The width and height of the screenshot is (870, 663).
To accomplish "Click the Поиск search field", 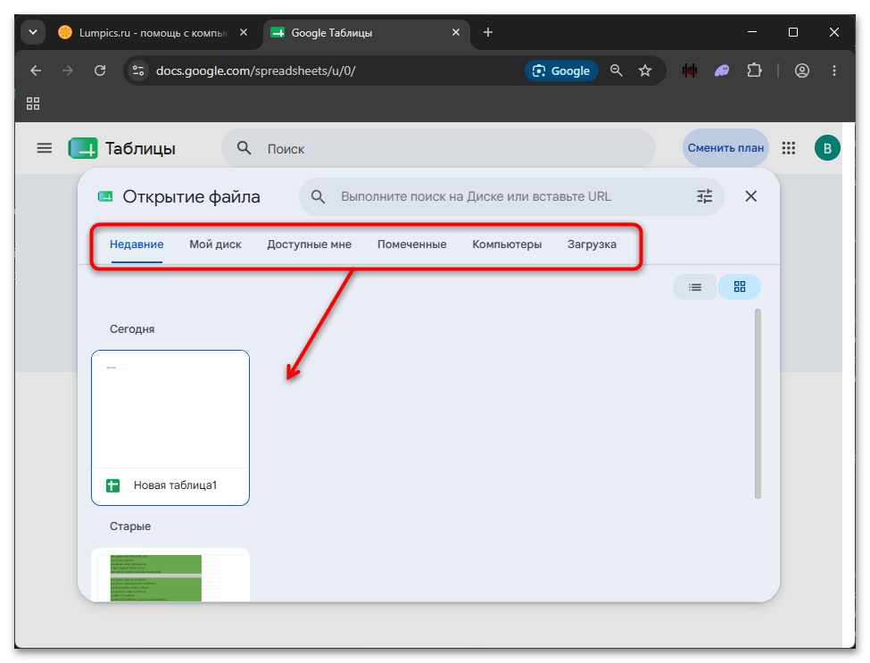I will (x=438, y=148).
